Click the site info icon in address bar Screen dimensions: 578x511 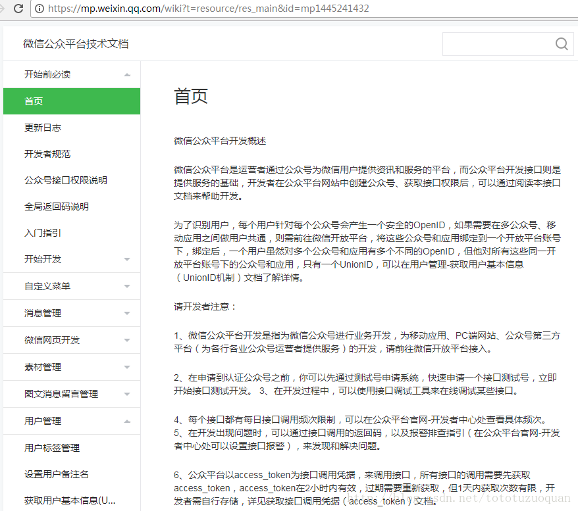coord(39,9)
